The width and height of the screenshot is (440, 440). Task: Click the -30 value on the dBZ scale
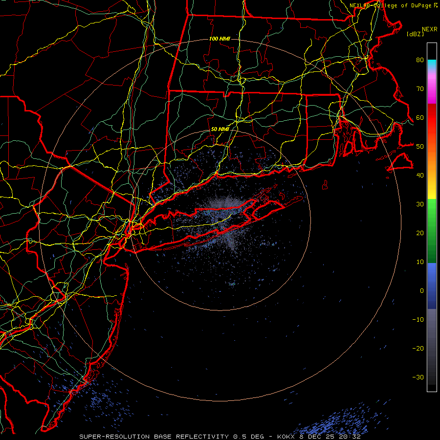[418, 377]
